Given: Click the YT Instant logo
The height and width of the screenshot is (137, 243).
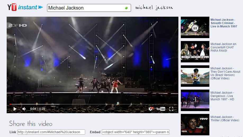Looking at the screenshot, I should click(x=25, y=7).
